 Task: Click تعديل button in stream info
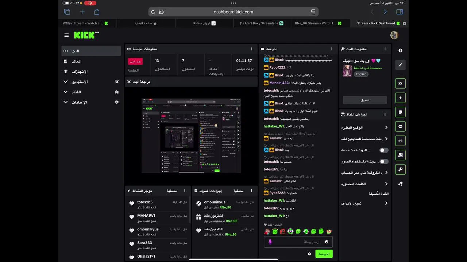coord(365,100)
